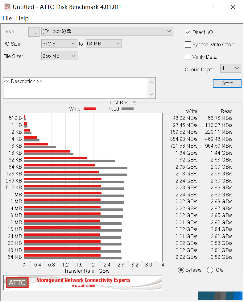Open the File menu

click(x=7, y=19)
